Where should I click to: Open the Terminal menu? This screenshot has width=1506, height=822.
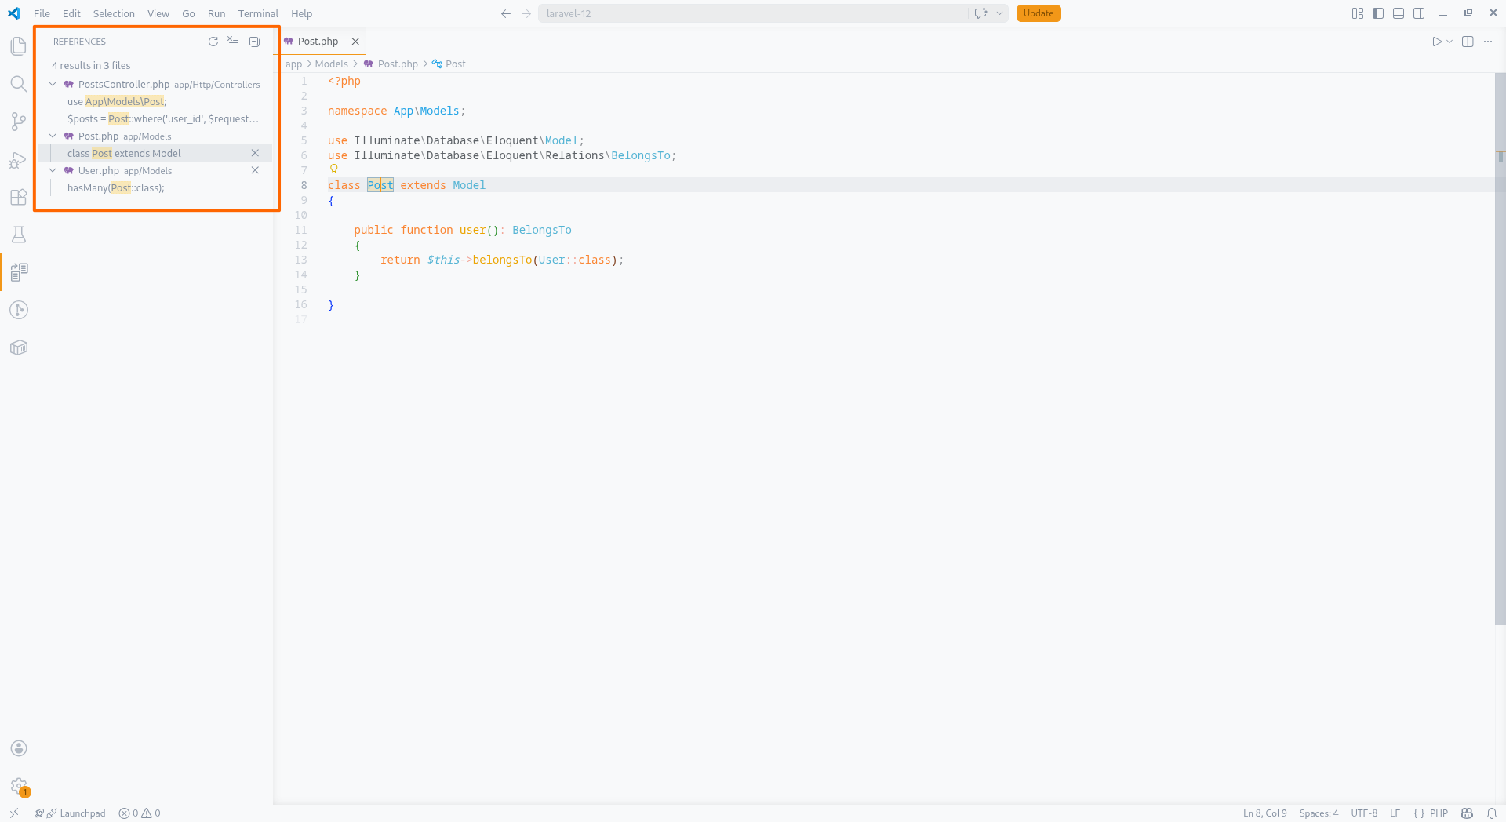tap(258, 13)
